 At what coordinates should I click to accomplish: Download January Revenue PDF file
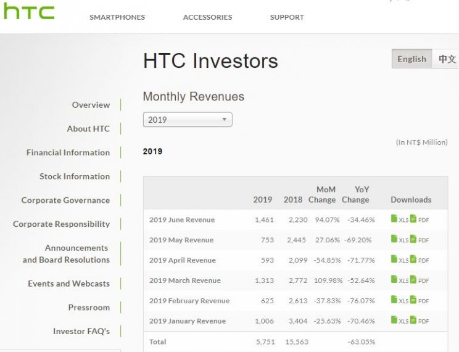pyautogui.click(x=419, y=321)
